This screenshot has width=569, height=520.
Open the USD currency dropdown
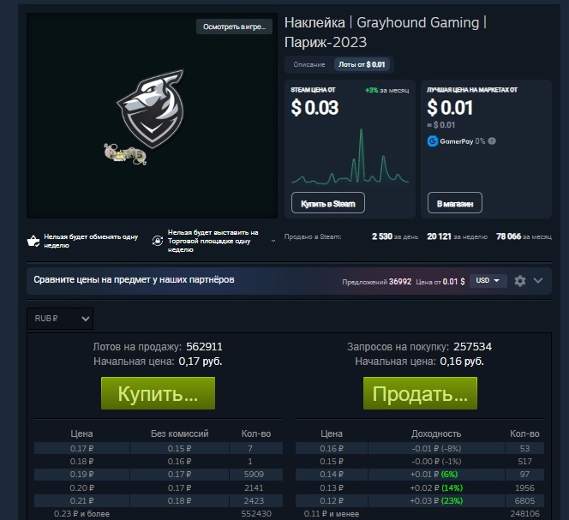pos(488,280)
